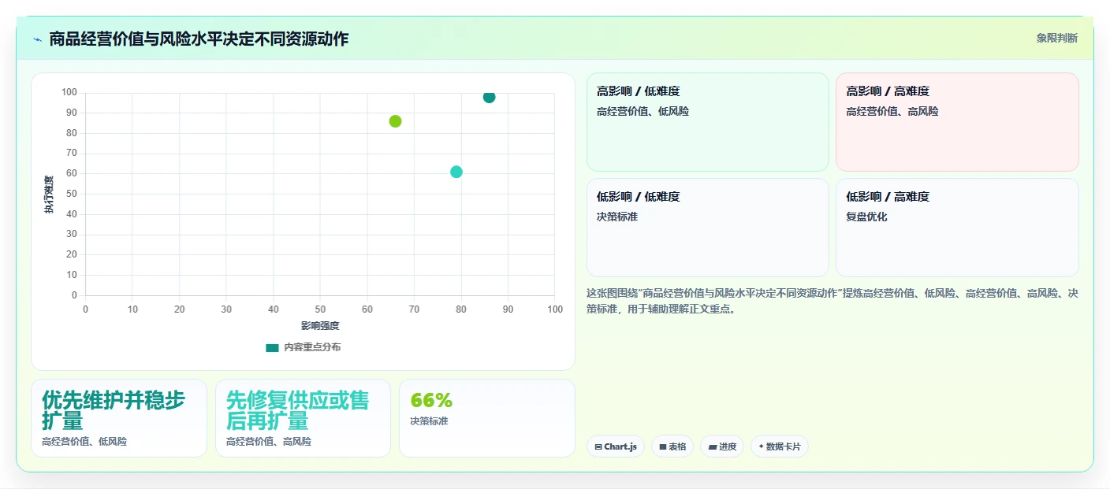Screen dimensions: 1110x489
Task: Open the 低影响 / 高难度 quadrant card
Action: point(957,228)
